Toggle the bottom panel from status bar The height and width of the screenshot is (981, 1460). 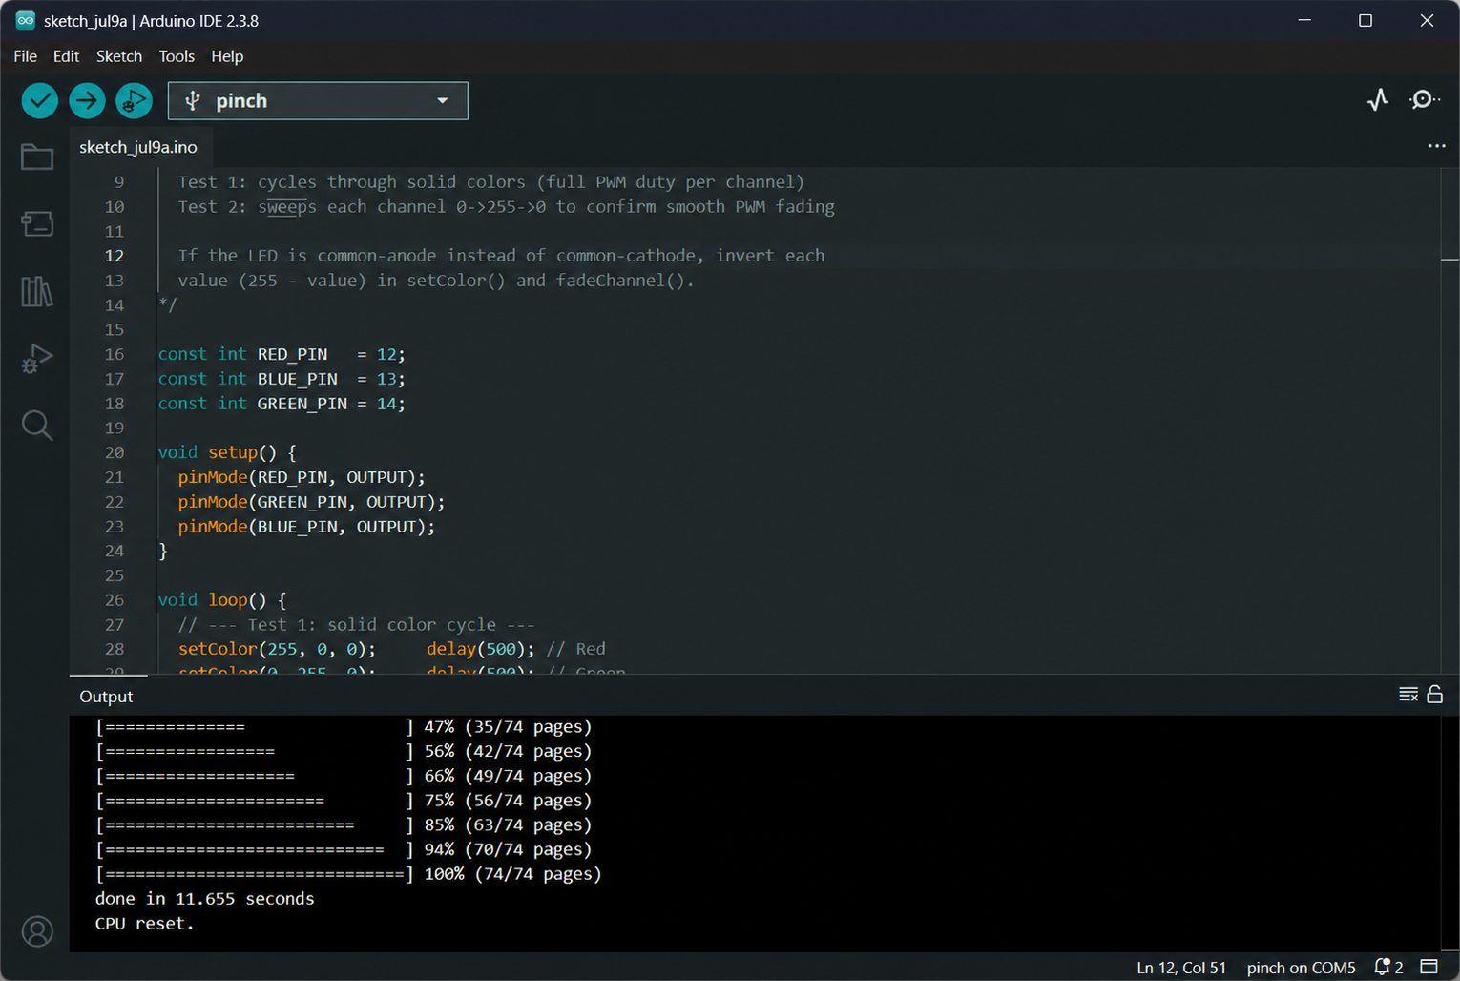(1429, 967)
